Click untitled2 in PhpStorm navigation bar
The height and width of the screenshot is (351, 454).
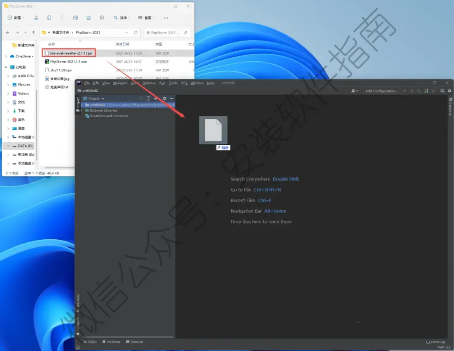tap(88, 91)
